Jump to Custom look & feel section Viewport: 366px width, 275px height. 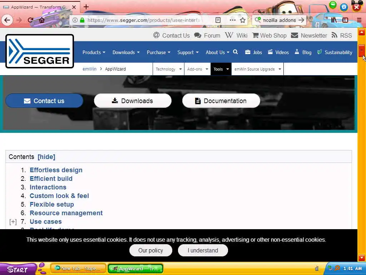59,196
